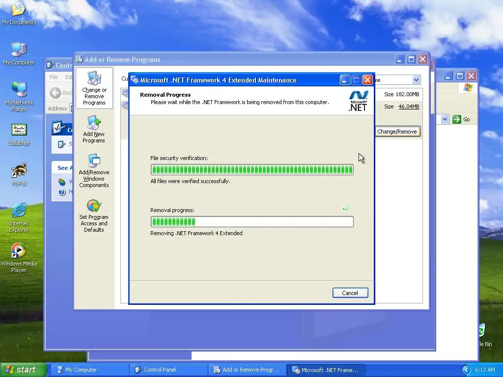The height and width of the screenshot is (377, 503).
Task: Click the See Also panel header
Action: (62, 168)
